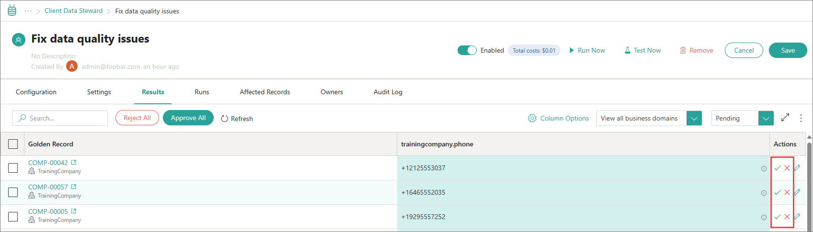Open the Pending status filter dropdown
Viewport: 813px width, 232px height.
click(x=766, y=118)
